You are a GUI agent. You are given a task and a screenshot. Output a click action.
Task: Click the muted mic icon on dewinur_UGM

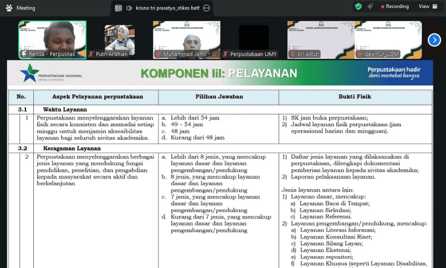coord(360,54)
